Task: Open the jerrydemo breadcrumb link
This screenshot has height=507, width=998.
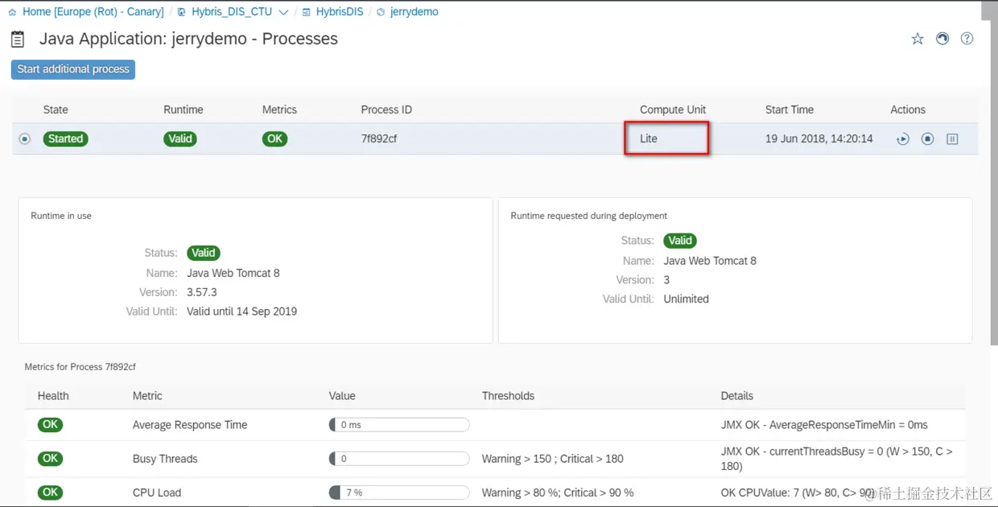Action: (x=414, y=12)
